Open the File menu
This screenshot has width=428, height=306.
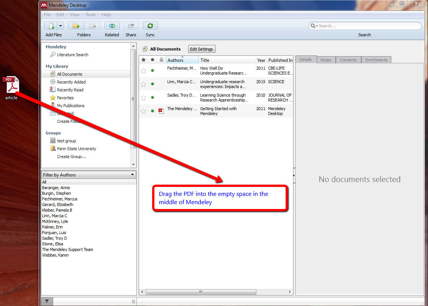click(x=47, y=15)
